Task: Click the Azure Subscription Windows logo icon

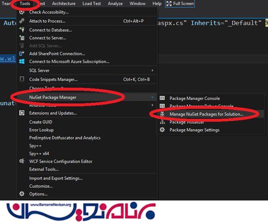Action: coord(22,62)
